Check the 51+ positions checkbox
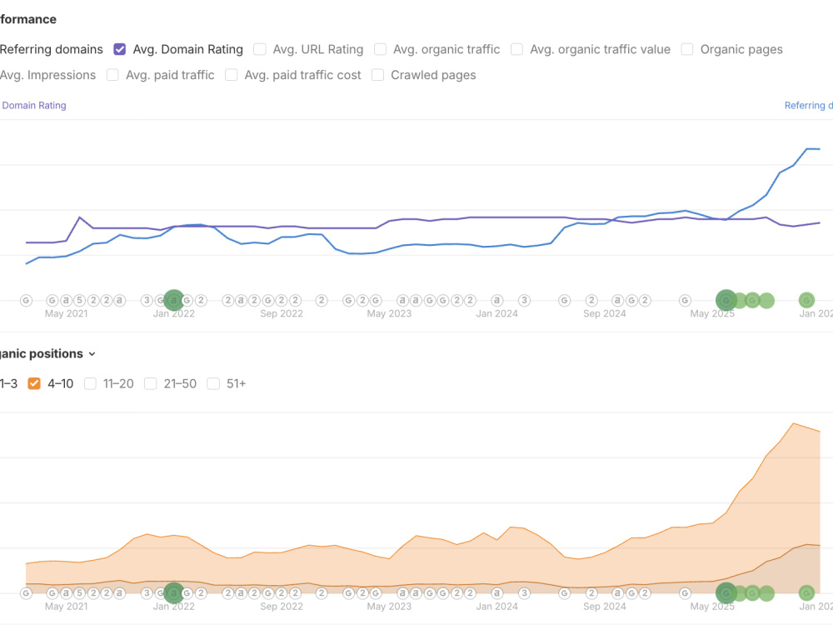 coord(213,383)
